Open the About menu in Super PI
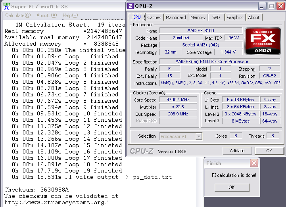Image resolution: width=286 pixels, height=207 pixels. [47, 15]
